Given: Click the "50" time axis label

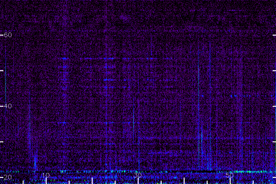Looking at the screenshot, I should (x=230, y=175).
